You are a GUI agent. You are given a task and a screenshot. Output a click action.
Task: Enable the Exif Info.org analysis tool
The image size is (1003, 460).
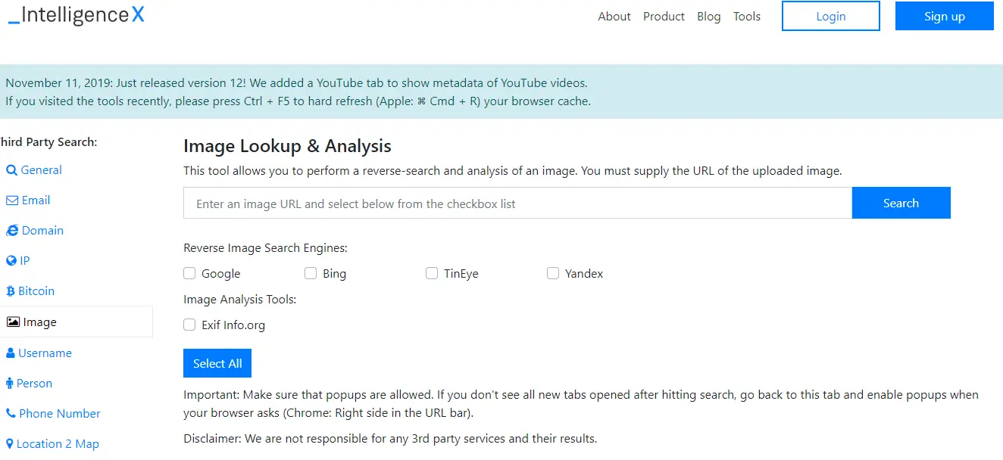coord(189,325)
